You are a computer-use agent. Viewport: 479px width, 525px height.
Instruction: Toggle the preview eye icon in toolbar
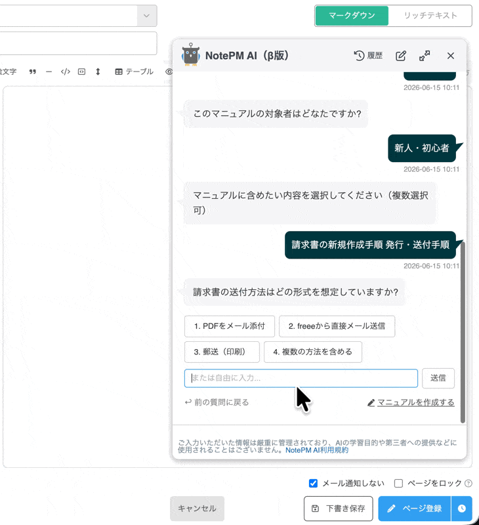(x=169, y=72)
